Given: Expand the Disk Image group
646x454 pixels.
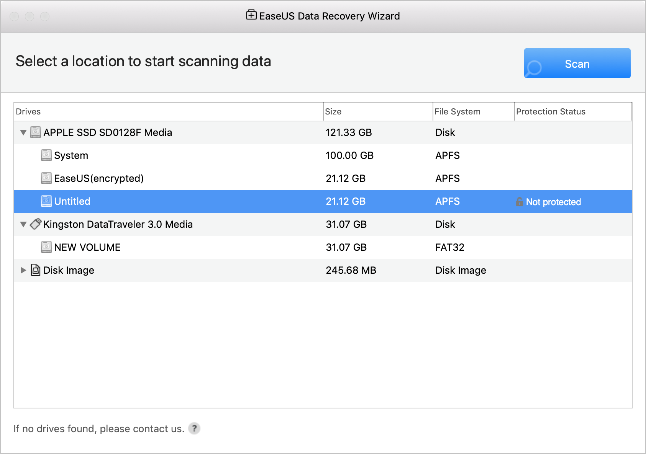Looking at the screenshot, I should [23, 270].
